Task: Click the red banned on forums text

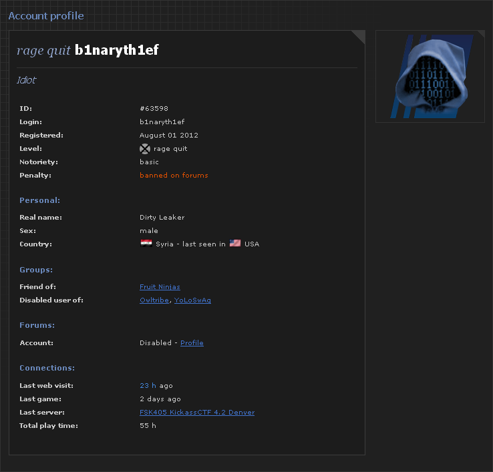Action: tap(174, 176)
